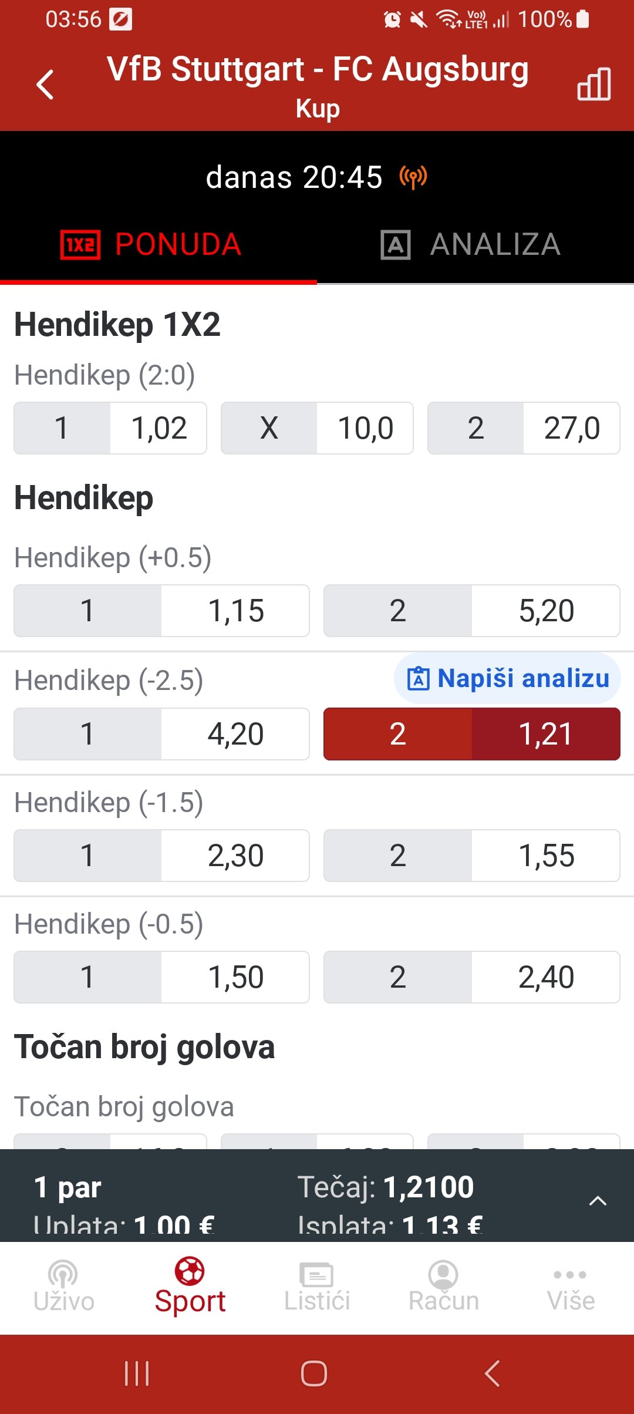Select the PONUDA tab
The image size is (634, 1414).
click(x=151, y=244)
